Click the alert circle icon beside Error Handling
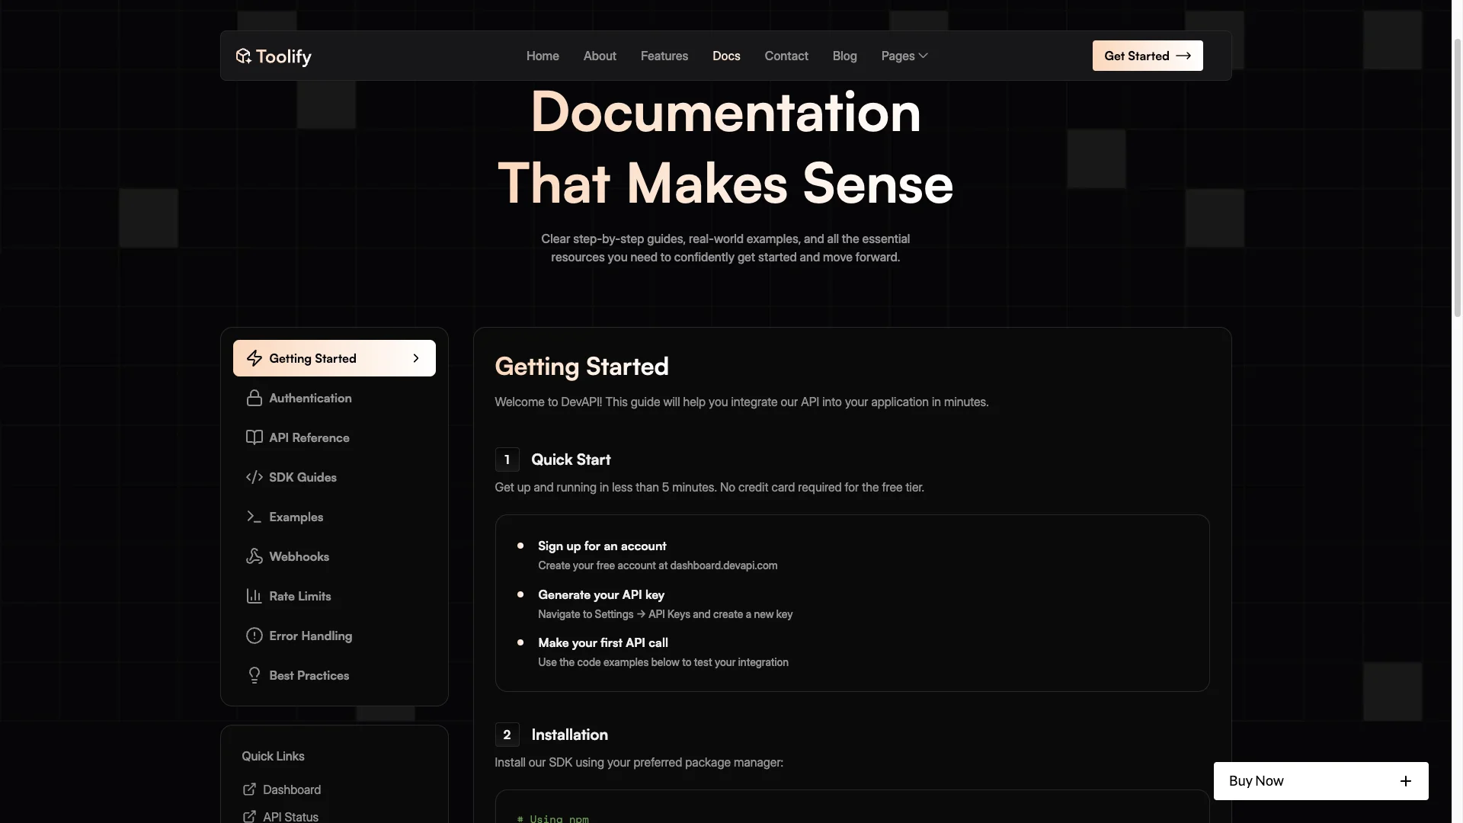The image size is (1463, 823). 255,636
